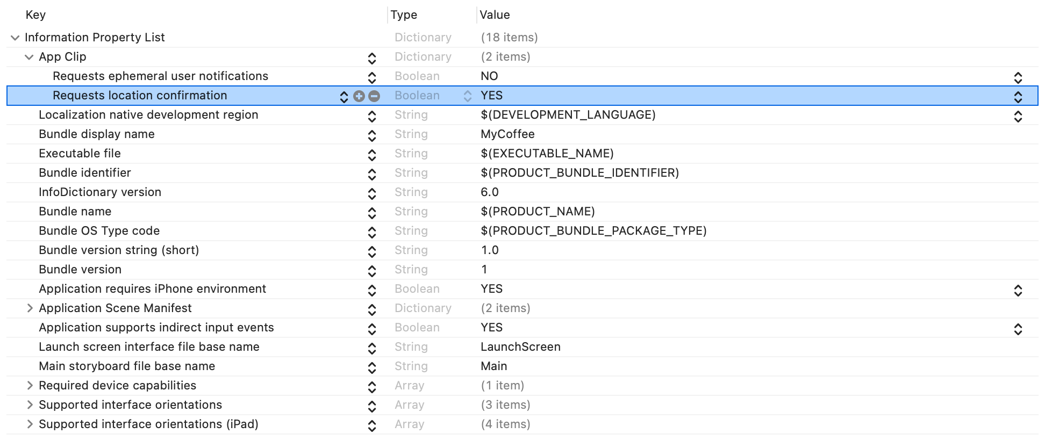The width and height of the screenshot is (1045, 441).
Task: Open value dropdown for Localization native development region
Action: click(1018, 116)
